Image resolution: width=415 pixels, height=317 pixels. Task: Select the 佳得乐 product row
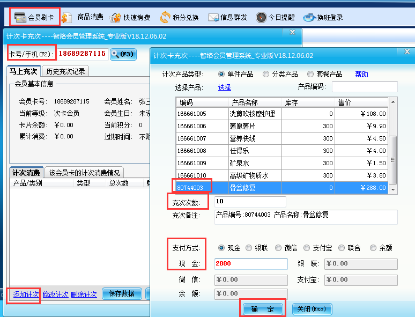tap(282, 151)
